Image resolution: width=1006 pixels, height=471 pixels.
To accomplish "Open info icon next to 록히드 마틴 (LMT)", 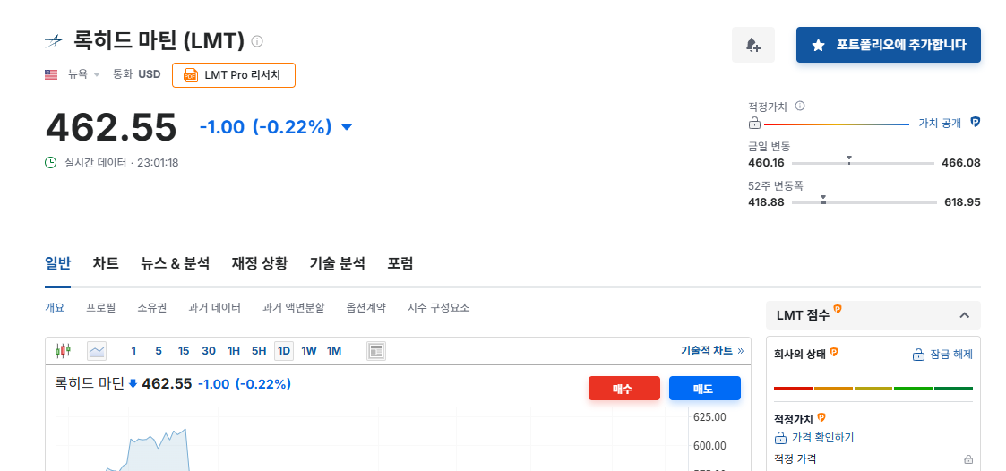I will point(257,42).
